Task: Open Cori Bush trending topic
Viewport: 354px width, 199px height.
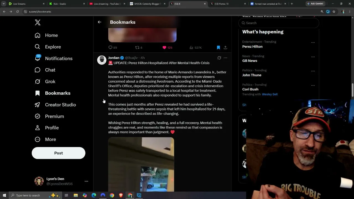Action: click(250, 89)
